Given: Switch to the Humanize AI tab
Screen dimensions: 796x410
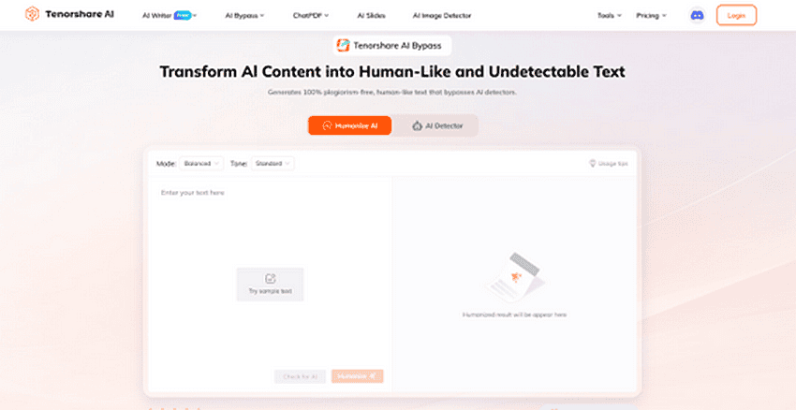Looking at the screenshot, I should 350,125.
